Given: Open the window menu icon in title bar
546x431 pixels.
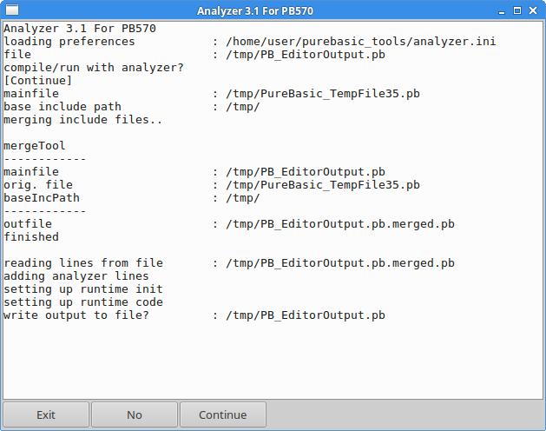Looking at the screenshot, I should [10, 10].
